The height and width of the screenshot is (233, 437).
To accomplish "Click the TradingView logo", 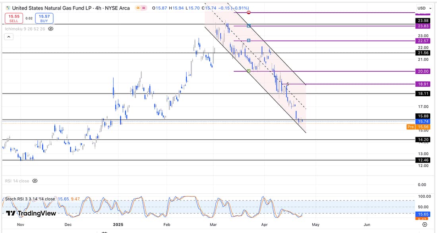I will coord(31,213).
